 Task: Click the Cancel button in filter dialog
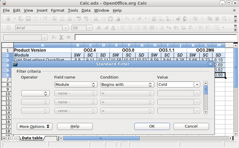point(191,126)
